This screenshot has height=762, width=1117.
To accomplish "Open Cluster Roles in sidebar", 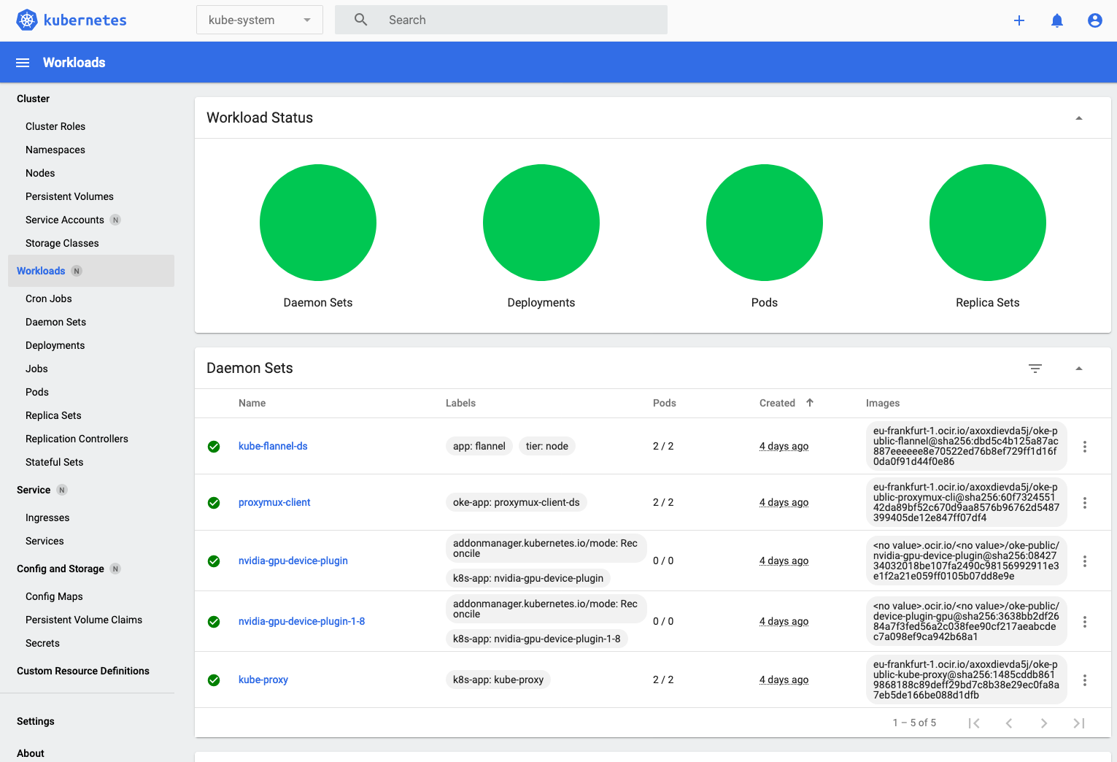I will [x=55, y=126].
